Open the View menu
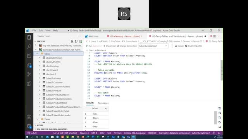Viewport: 248px width, 139px height. click(48, 31)
